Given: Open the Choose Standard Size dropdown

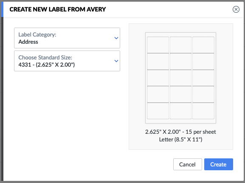Looking at the screenshot, I should click(67, 61).
